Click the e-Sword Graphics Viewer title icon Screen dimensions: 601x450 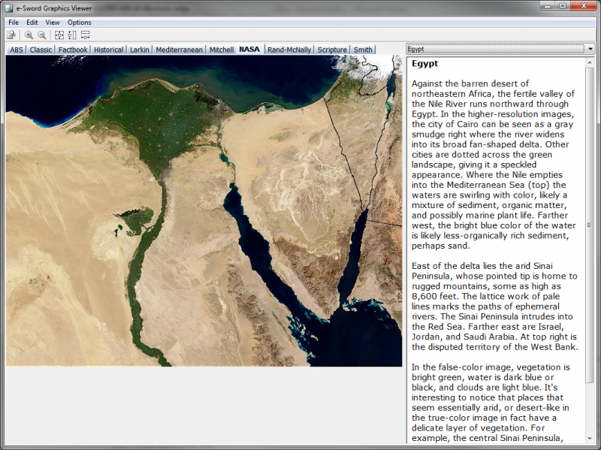pyautogui.click(x=9, y=8)
